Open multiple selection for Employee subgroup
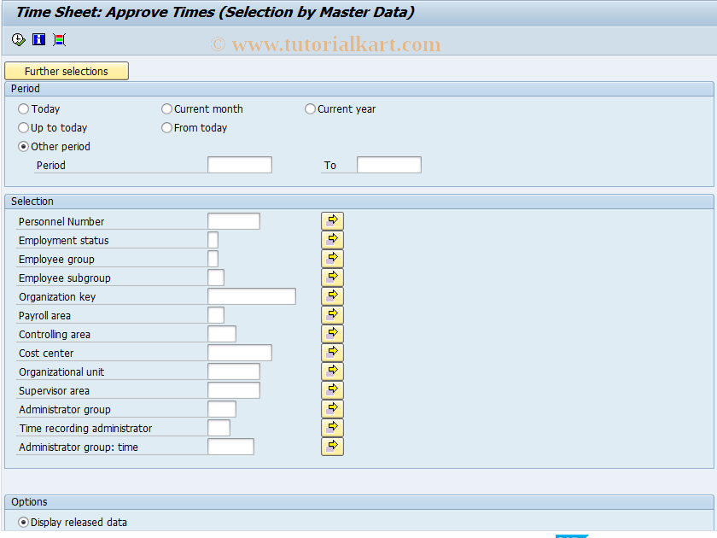The height and width of the screenshot is (538, 717). pyautogui.click(x=332, y=277)
